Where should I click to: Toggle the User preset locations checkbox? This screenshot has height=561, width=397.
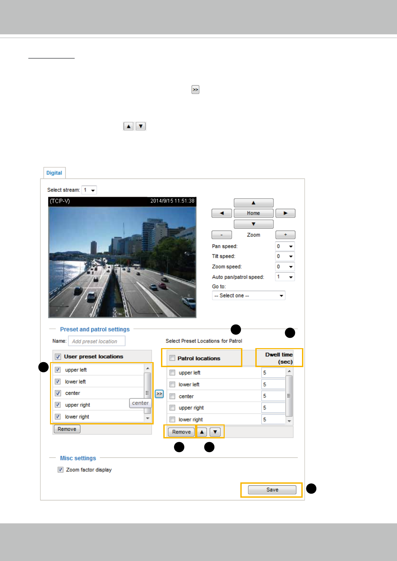pyautogui.click(x=58, y=356)
